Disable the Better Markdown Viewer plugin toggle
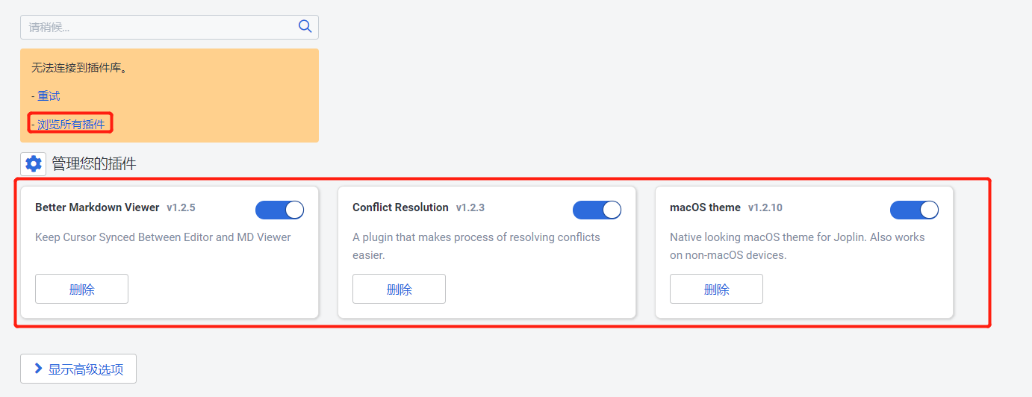 coord(279,210)
